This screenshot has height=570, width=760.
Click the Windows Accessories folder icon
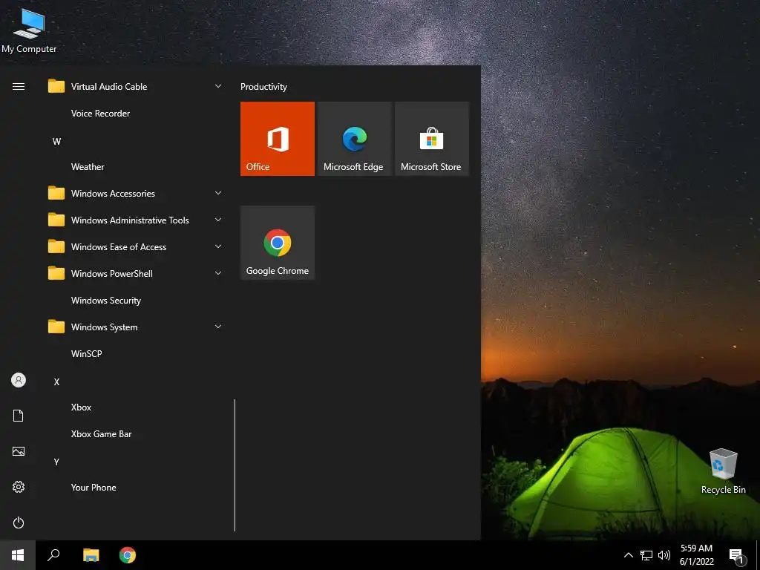[x=56, y=194]
